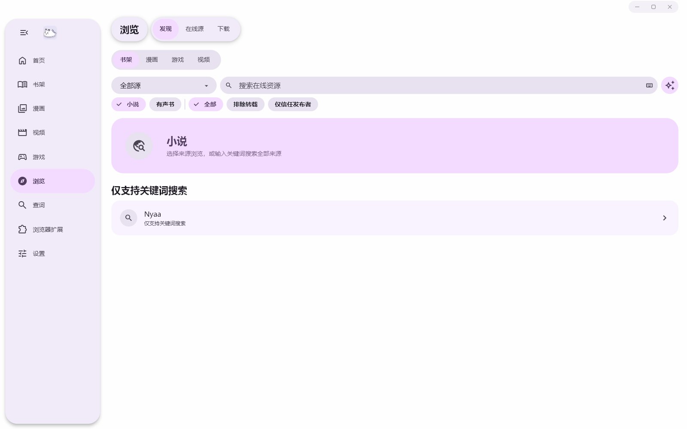Select 浏览 browse in sidebar
The width and height of the screenshot is (687, 429).
point(52,181)
